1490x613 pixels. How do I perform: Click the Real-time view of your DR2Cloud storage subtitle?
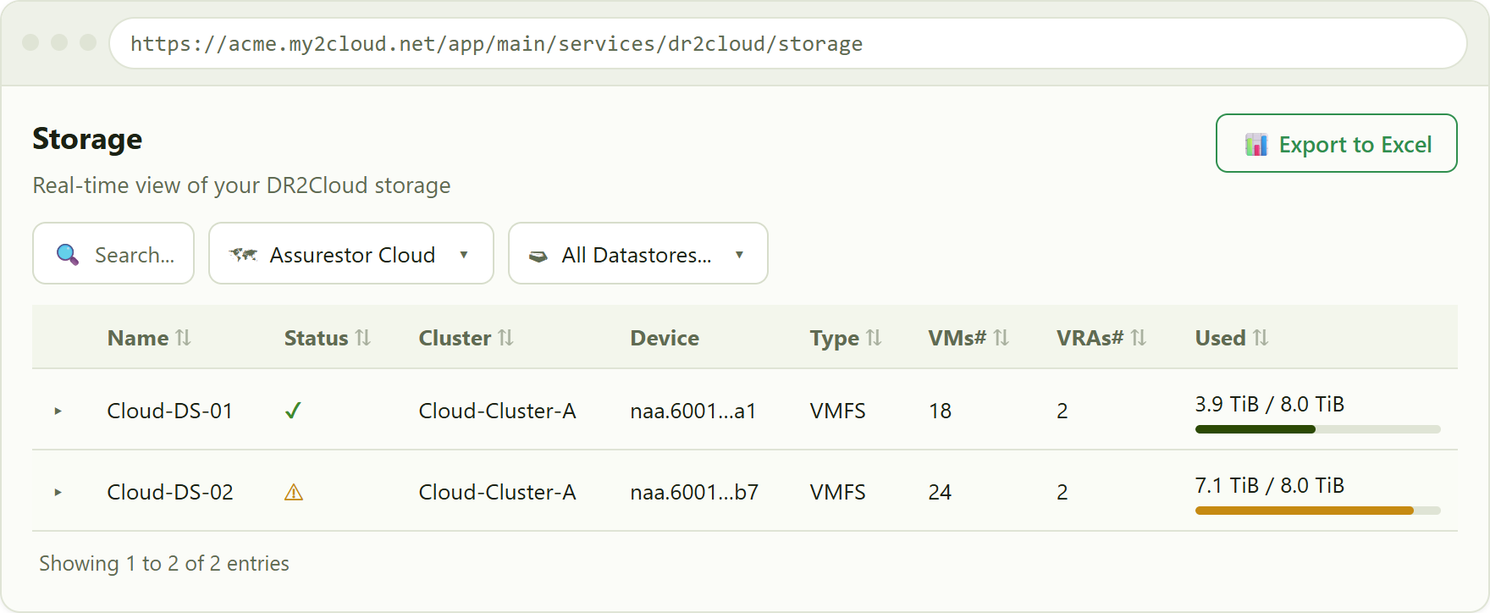(x=241, y=185)
